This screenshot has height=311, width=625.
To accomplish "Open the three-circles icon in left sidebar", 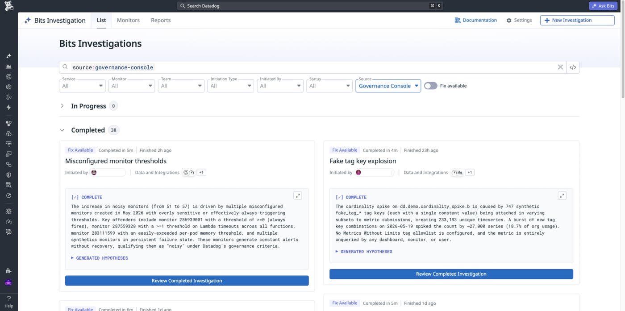I will [8, 123].
